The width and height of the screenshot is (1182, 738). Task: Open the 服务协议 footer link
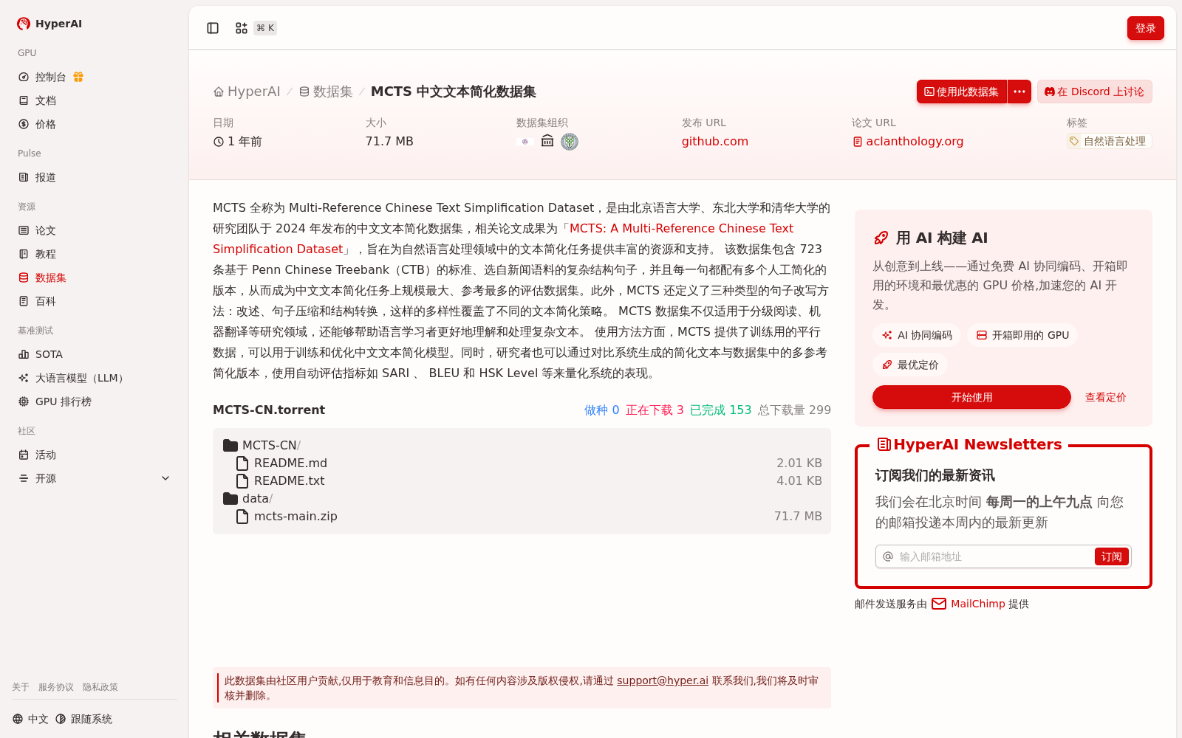pos(56,687)
